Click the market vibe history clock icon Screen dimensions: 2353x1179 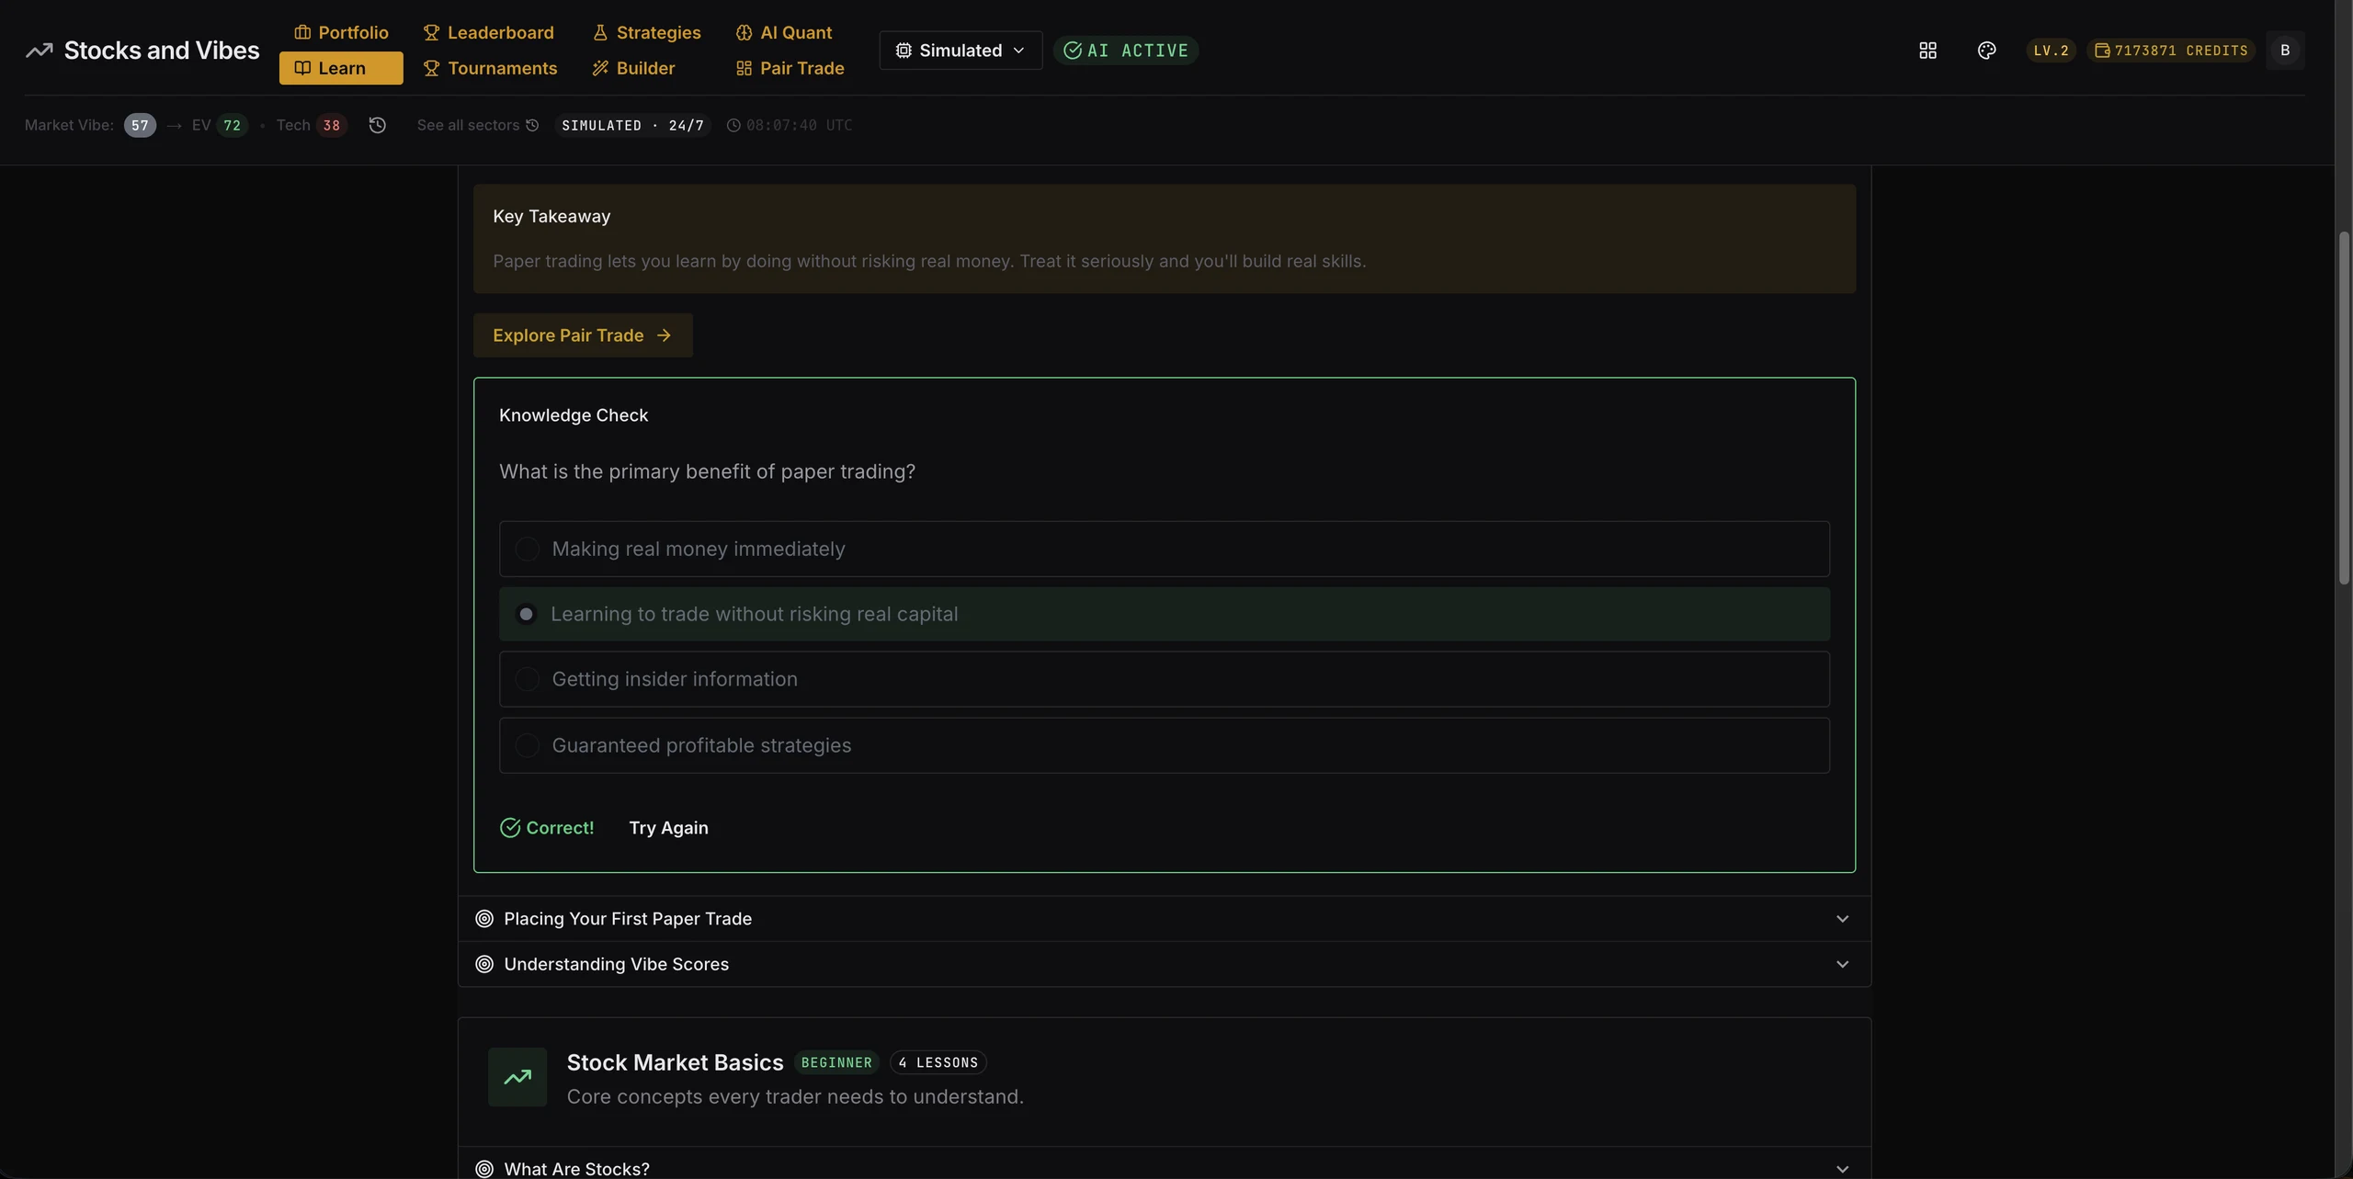coord(377,125)
